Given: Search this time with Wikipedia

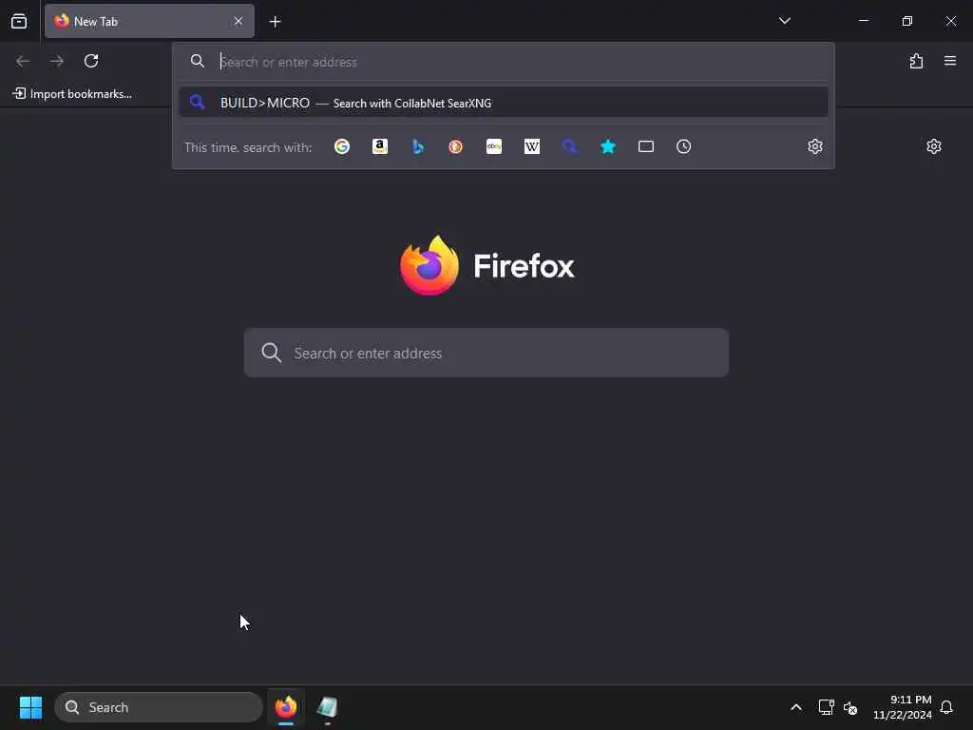Looking at the screenshot, I should 532,146.
